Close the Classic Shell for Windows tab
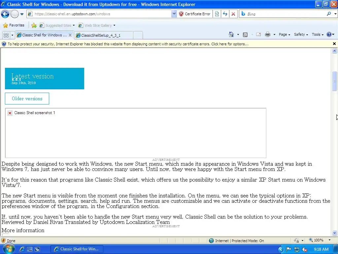The image size is (338, 254). [70, 35]
